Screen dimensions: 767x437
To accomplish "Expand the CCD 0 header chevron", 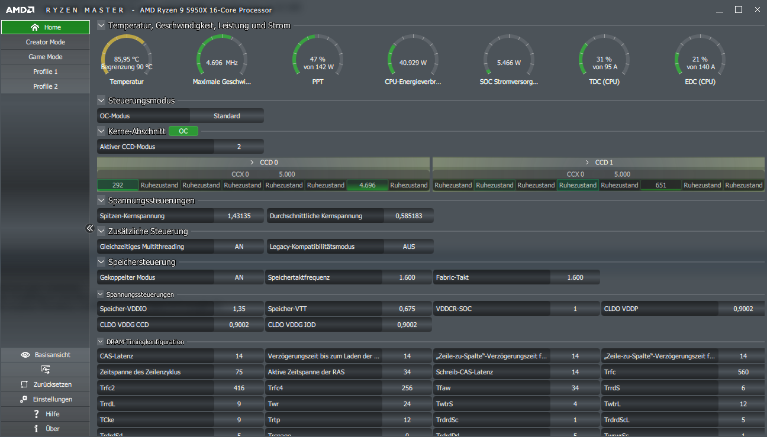I will point(252,162).
